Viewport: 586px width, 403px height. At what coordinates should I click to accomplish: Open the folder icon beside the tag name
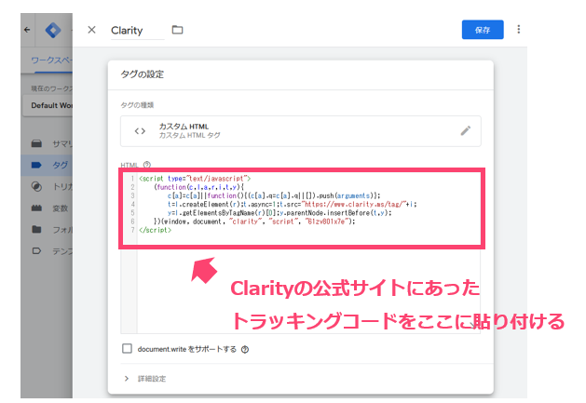click(x=177, y=30)
